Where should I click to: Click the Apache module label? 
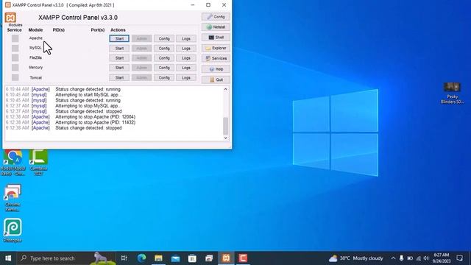point(36,38)
